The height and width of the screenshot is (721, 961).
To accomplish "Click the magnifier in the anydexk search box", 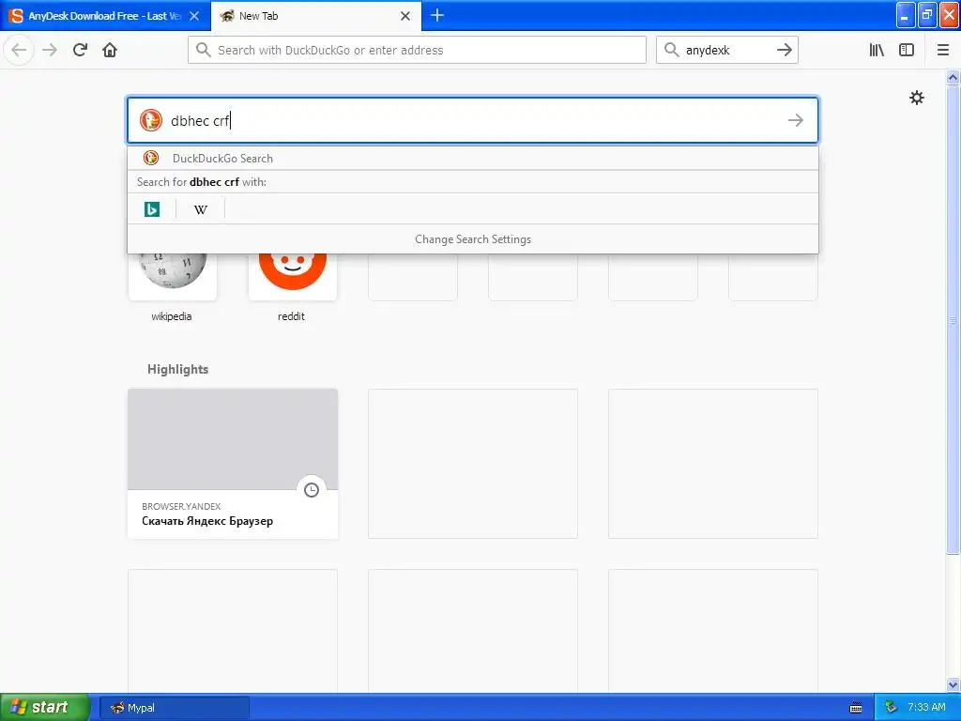I will coord(672,50).
